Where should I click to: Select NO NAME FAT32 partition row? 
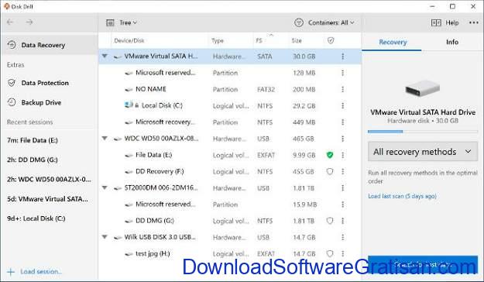point(230,89)
